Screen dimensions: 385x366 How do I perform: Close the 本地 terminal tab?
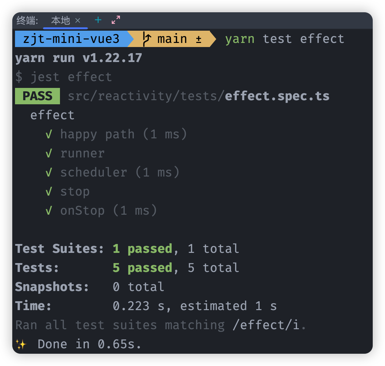[78, 20]
